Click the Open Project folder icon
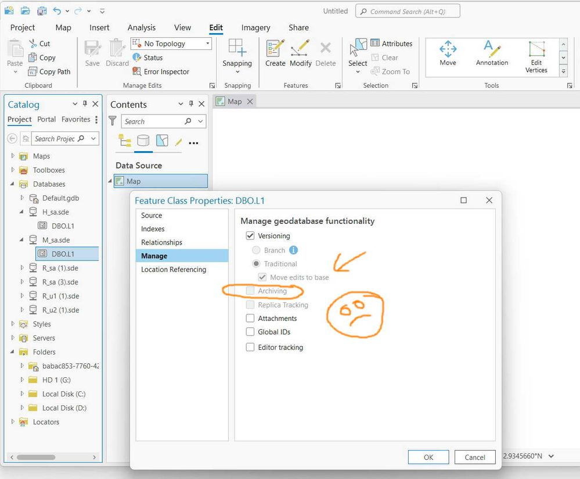This screenshot has height=479, width=580. [x=25, y=10]
